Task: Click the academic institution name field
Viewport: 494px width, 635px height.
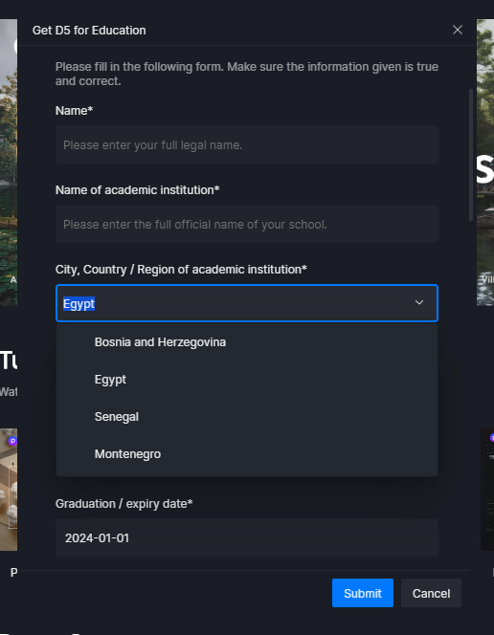Action: tap(247, 224)
